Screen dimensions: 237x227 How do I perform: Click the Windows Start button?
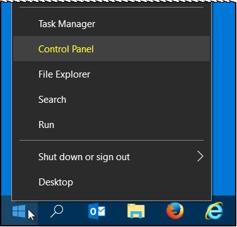19,211
